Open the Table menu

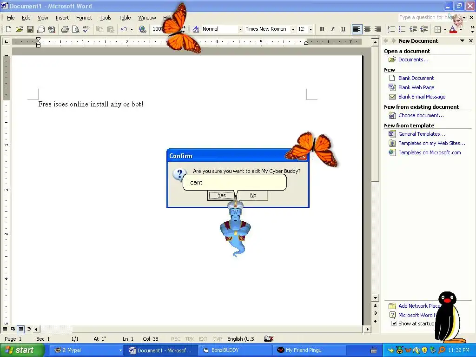coord(125,18)
